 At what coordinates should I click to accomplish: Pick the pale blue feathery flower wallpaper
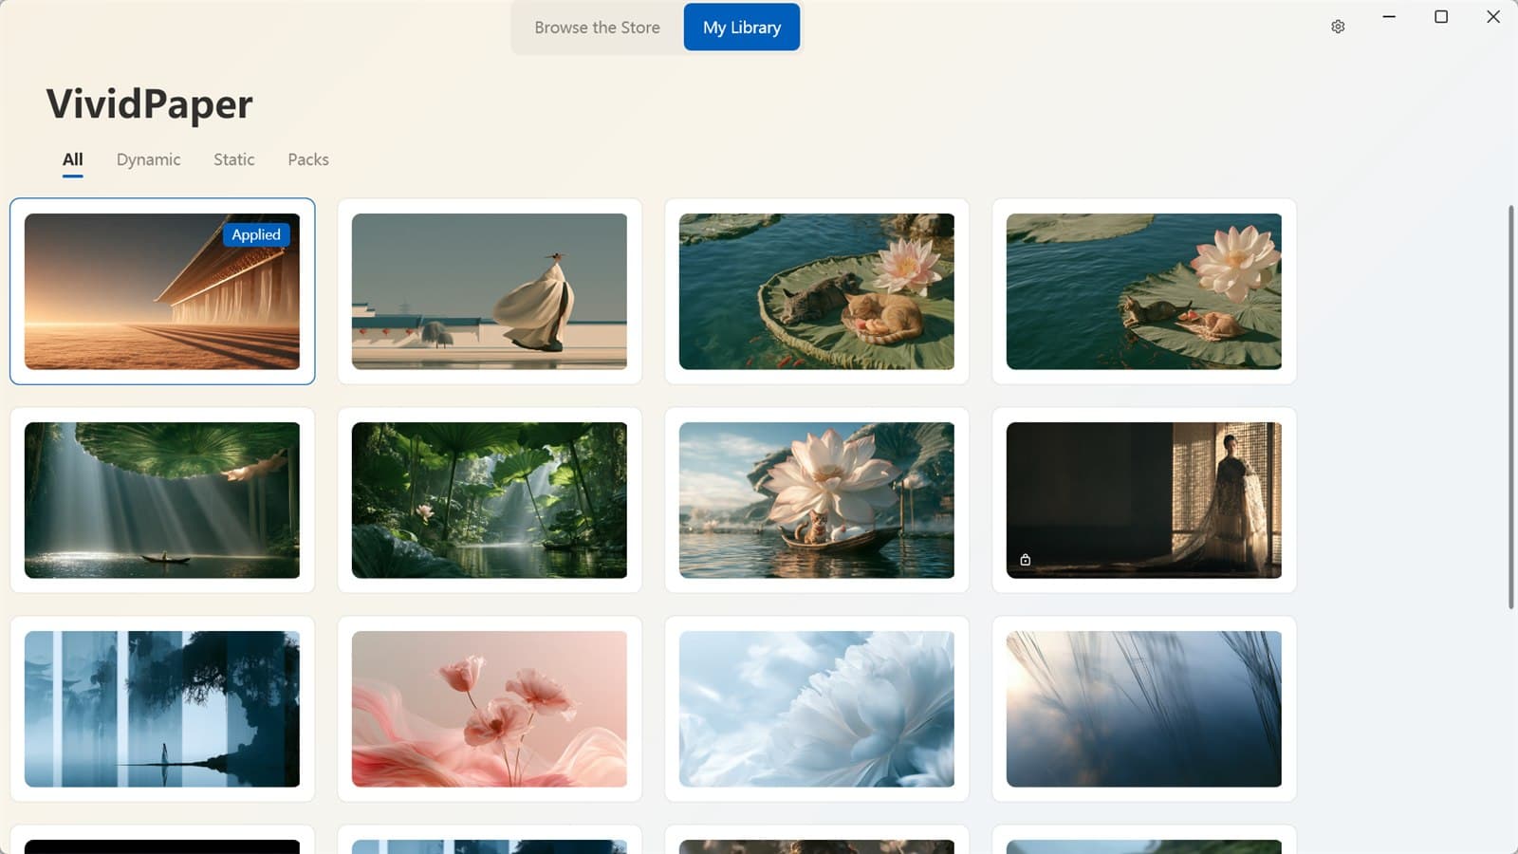tap(817, 709)
